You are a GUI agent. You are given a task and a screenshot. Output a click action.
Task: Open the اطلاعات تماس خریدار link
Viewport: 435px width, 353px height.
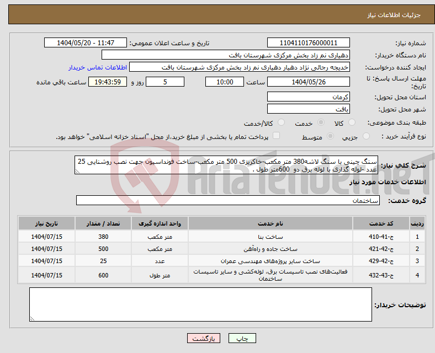(x=98, y=67)
